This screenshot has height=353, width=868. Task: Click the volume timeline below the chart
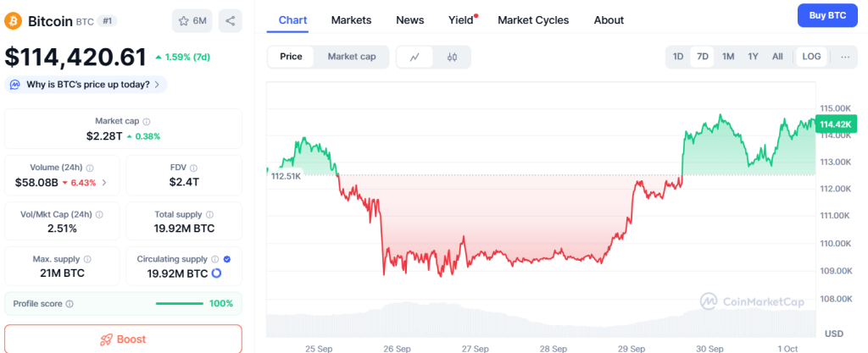pos(541,322)
